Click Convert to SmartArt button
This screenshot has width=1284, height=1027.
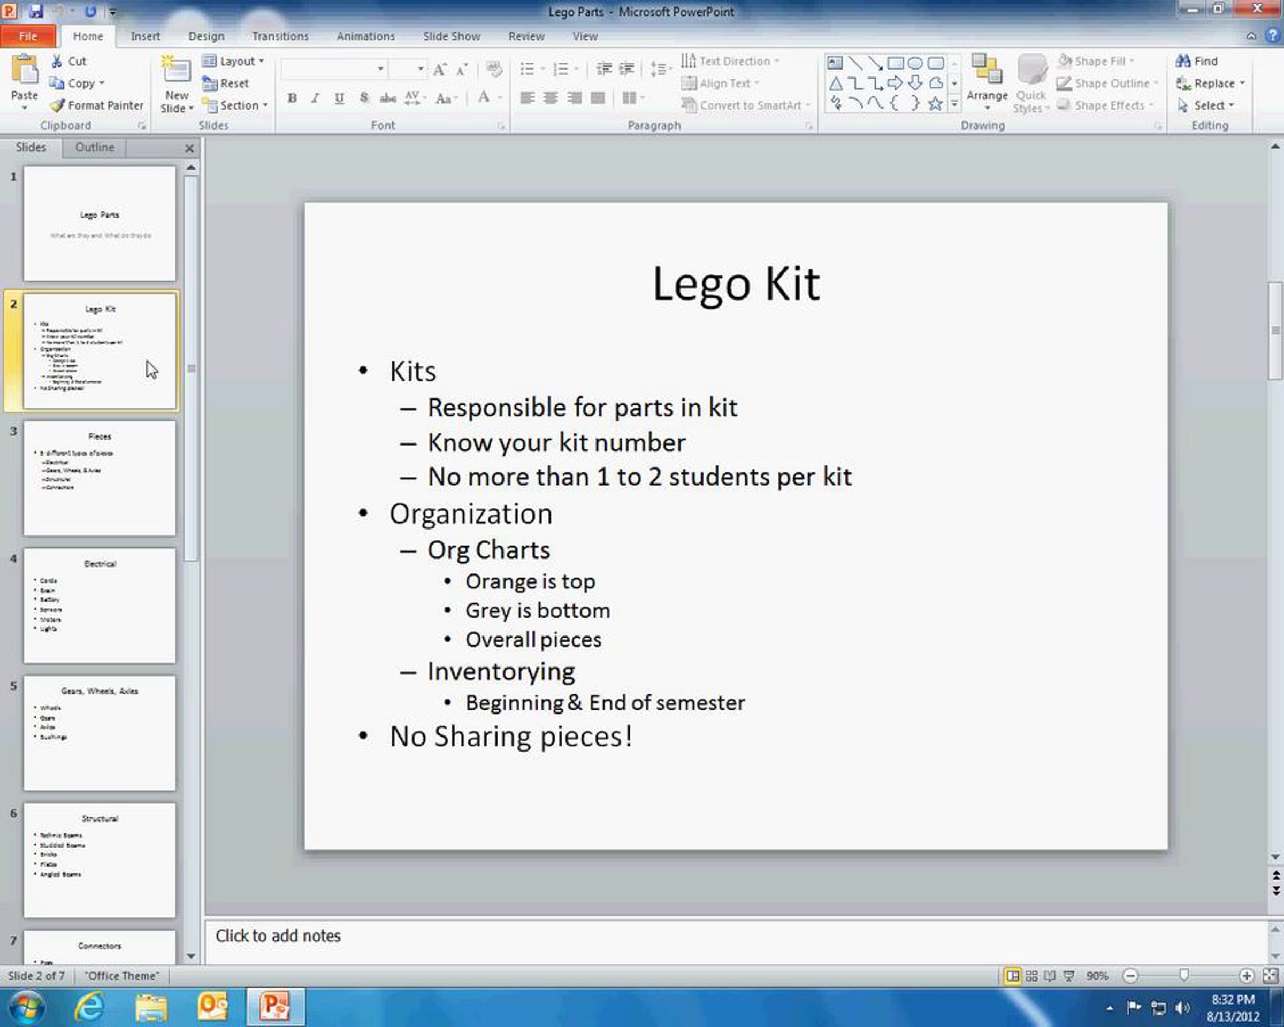click(x=746, y=105)
